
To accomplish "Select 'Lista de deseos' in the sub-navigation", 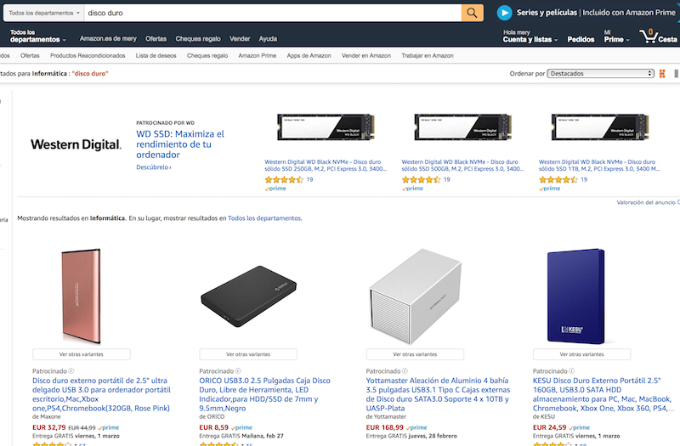I will 156,55.
